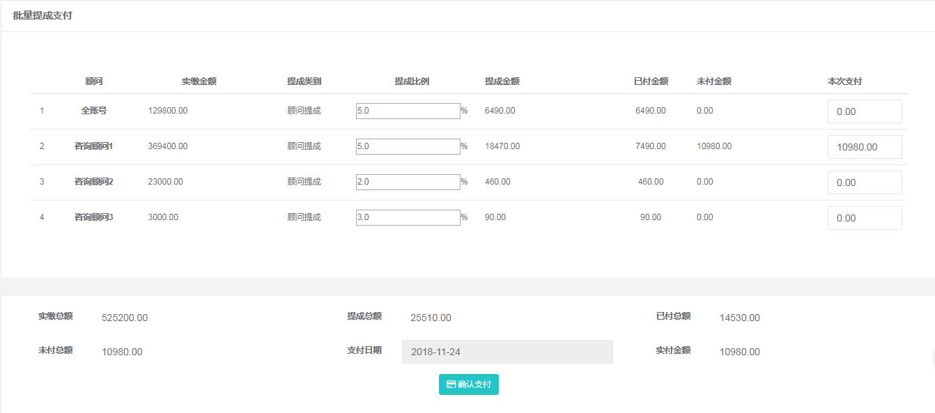Select the 支付日期 date field 2018-11-24
Viewport: 935px width, 413px height.
(507, 352)
